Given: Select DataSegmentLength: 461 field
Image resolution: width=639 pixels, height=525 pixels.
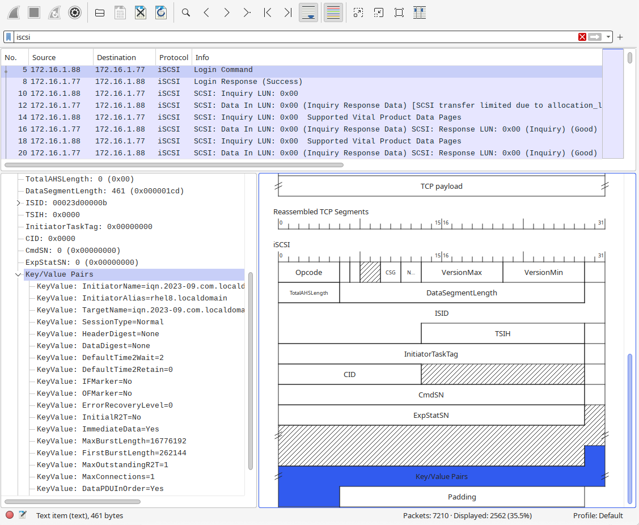Looking at the screenshot, I should pos(105,191).
